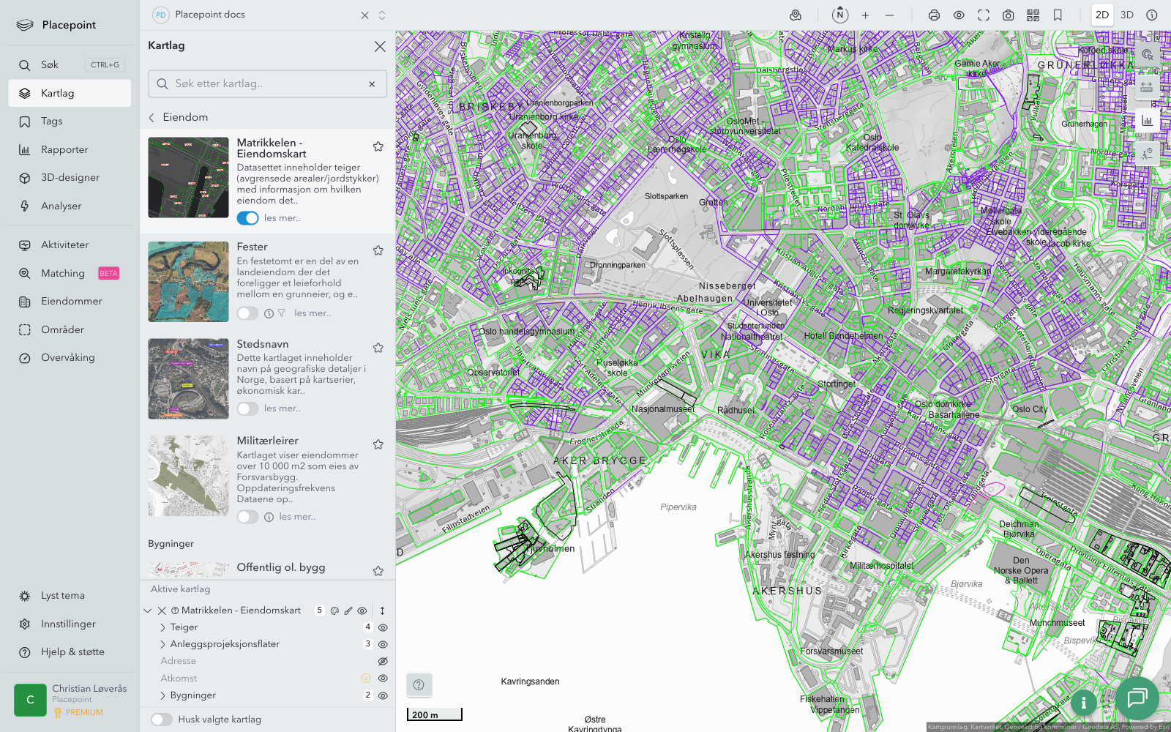Image resolution: width=1171 pixels, height=732 pixels.
Task: Switch the map to 3D view
Action: pos(1126,15)
